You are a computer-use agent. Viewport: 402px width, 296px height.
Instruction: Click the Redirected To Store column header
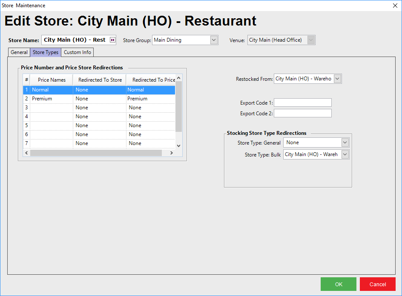(x=100, y=80)
